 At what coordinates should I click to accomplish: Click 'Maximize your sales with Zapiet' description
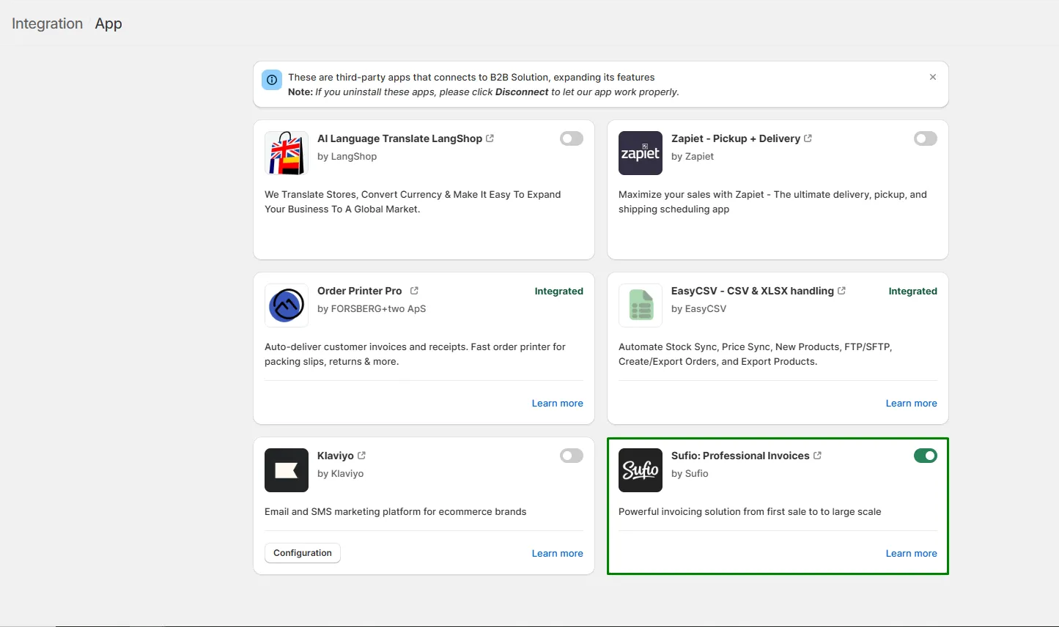click(x=772, y=201)
